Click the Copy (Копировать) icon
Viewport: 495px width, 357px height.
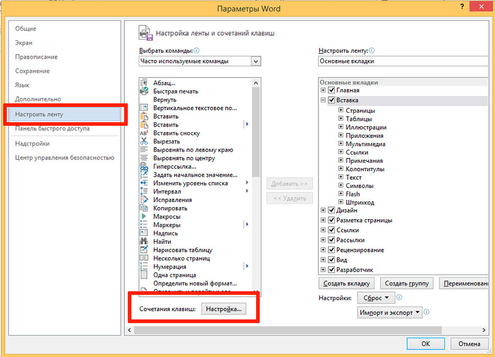pyautogui.click(x=144, y=208)
